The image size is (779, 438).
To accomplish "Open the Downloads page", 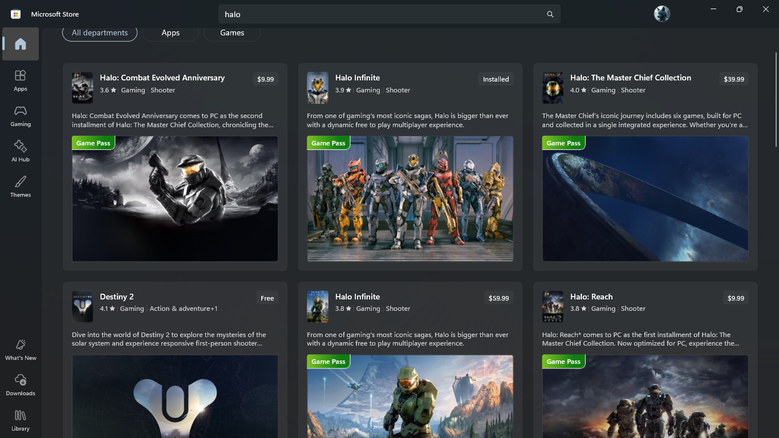I will coord(21,385).
